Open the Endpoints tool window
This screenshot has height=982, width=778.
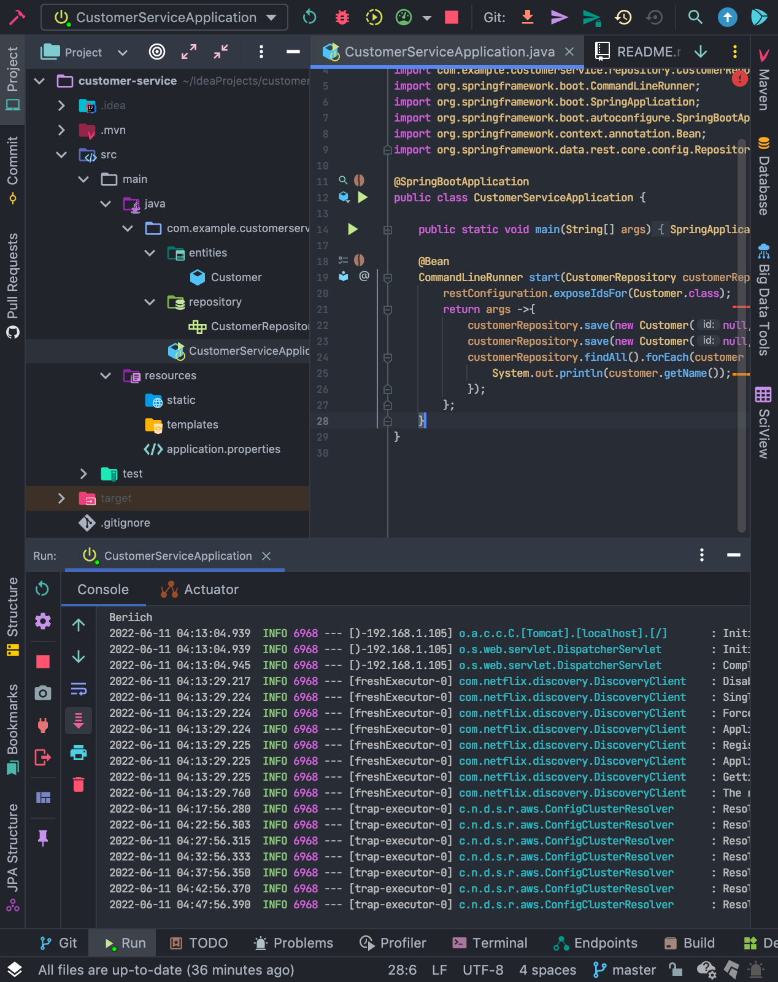[595, 943]
